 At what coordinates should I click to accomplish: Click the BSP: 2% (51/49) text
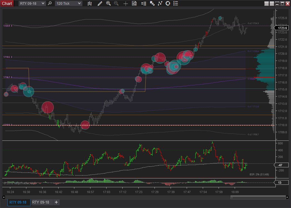tap(259, 174)
